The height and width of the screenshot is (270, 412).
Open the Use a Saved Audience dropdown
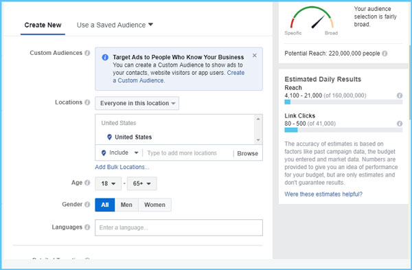(115, 25)
